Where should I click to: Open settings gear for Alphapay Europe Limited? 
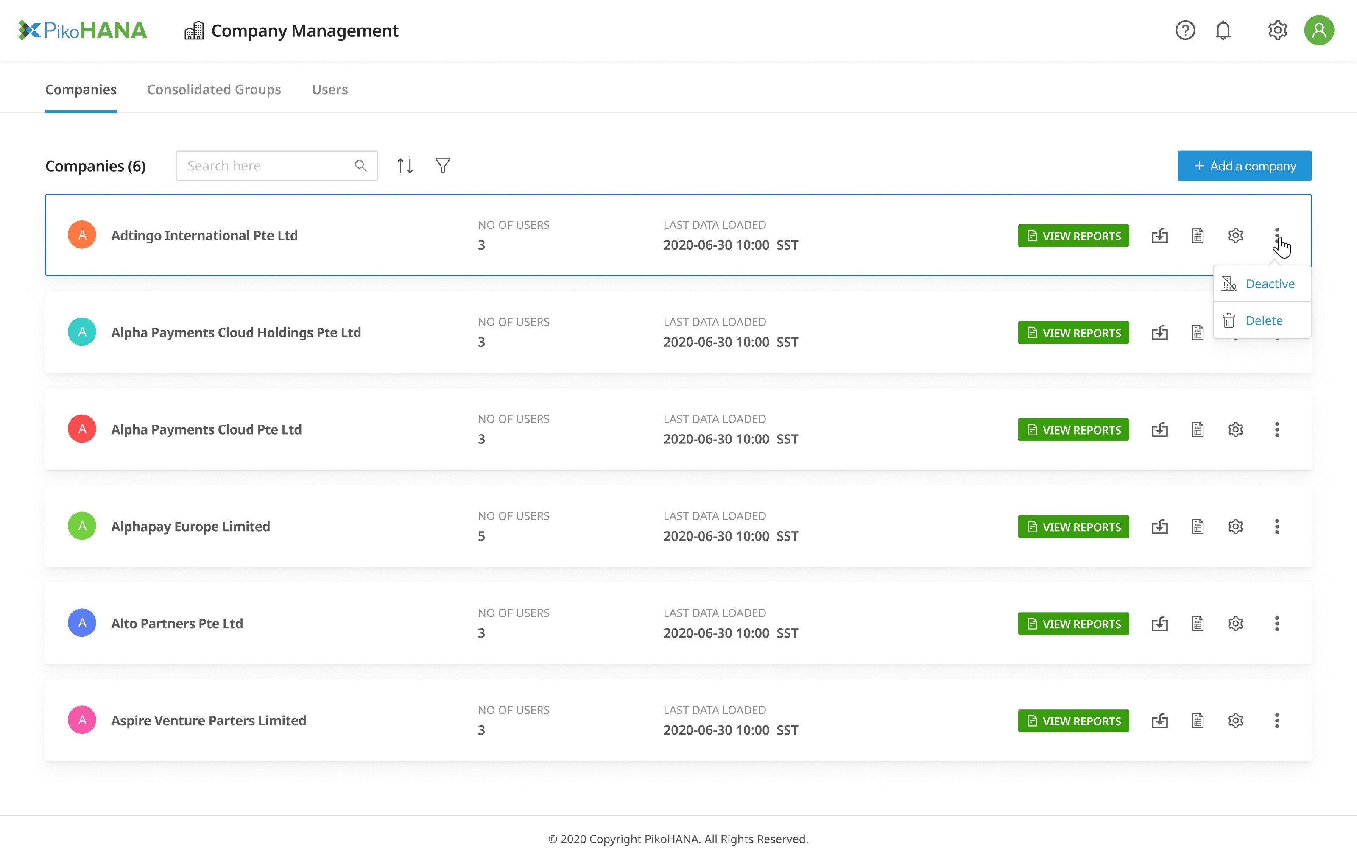click(1235, 526)
